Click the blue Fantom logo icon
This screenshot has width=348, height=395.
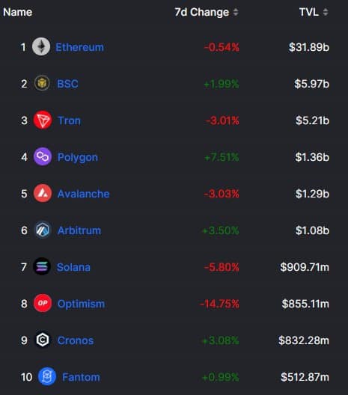coord(47,376)
